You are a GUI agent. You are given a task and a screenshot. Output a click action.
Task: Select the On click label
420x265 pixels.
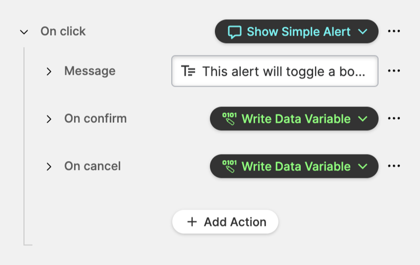click(x=63, y=31)
